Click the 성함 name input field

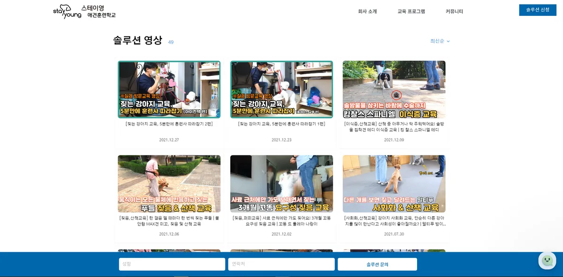point(172,264)
